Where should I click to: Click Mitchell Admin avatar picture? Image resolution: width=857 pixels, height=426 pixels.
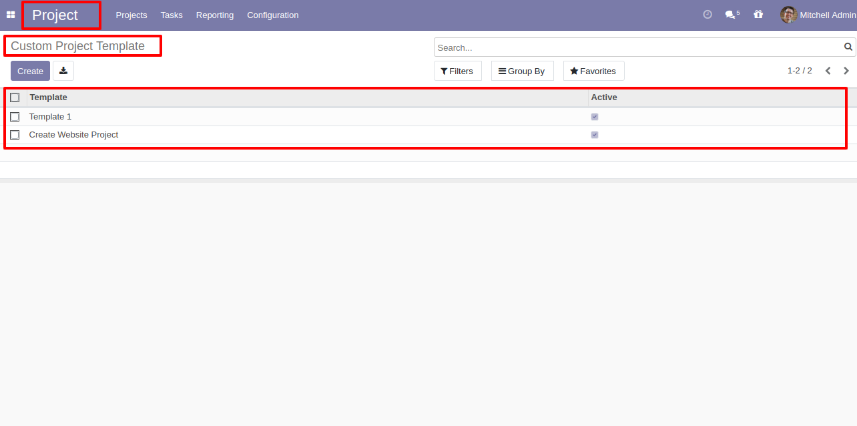coord(789,15)
